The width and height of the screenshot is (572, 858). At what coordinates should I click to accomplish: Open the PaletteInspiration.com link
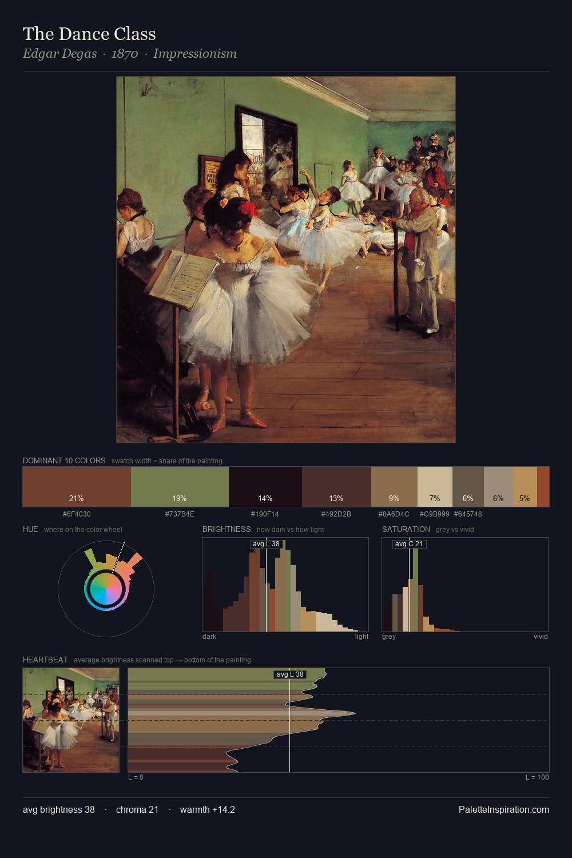pos(504,809)
